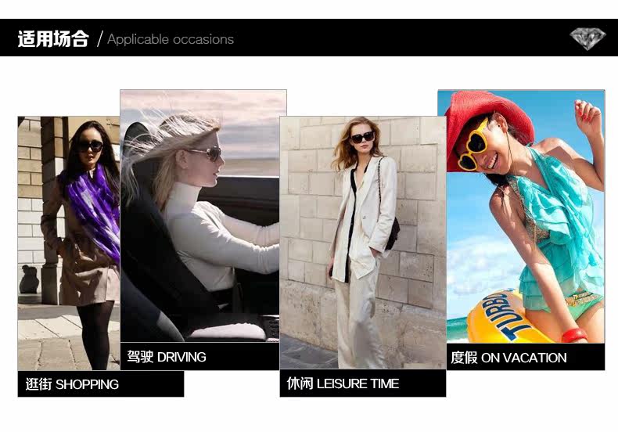This screenshot has width=618, height=432.
Task: Click the 逛街 SHOPPING label
Action: 72,384
